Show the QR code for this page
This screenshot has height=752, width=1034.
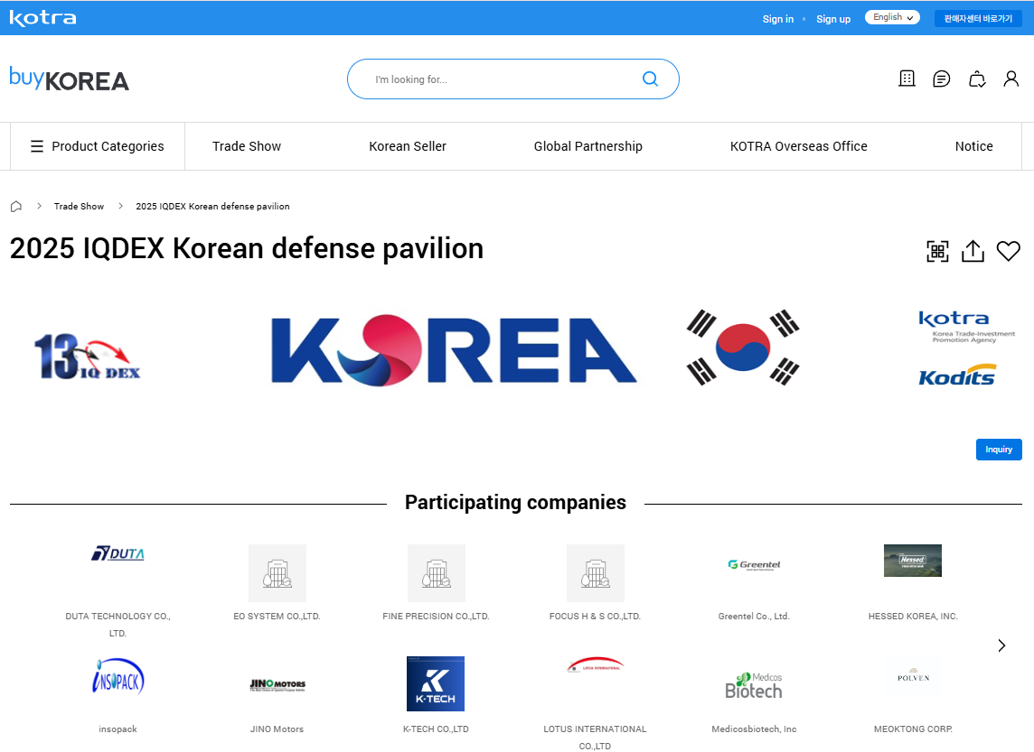coord(937,251)
